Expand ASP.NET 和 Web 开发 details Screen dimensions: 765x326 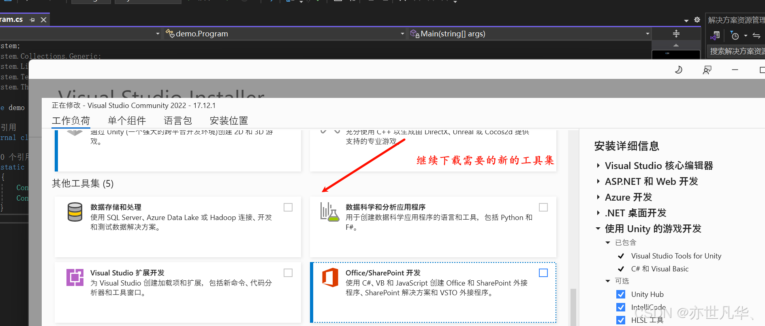[598, 181]
